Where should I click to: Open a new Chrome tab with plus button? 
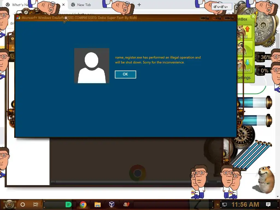(x=139, y=5)
